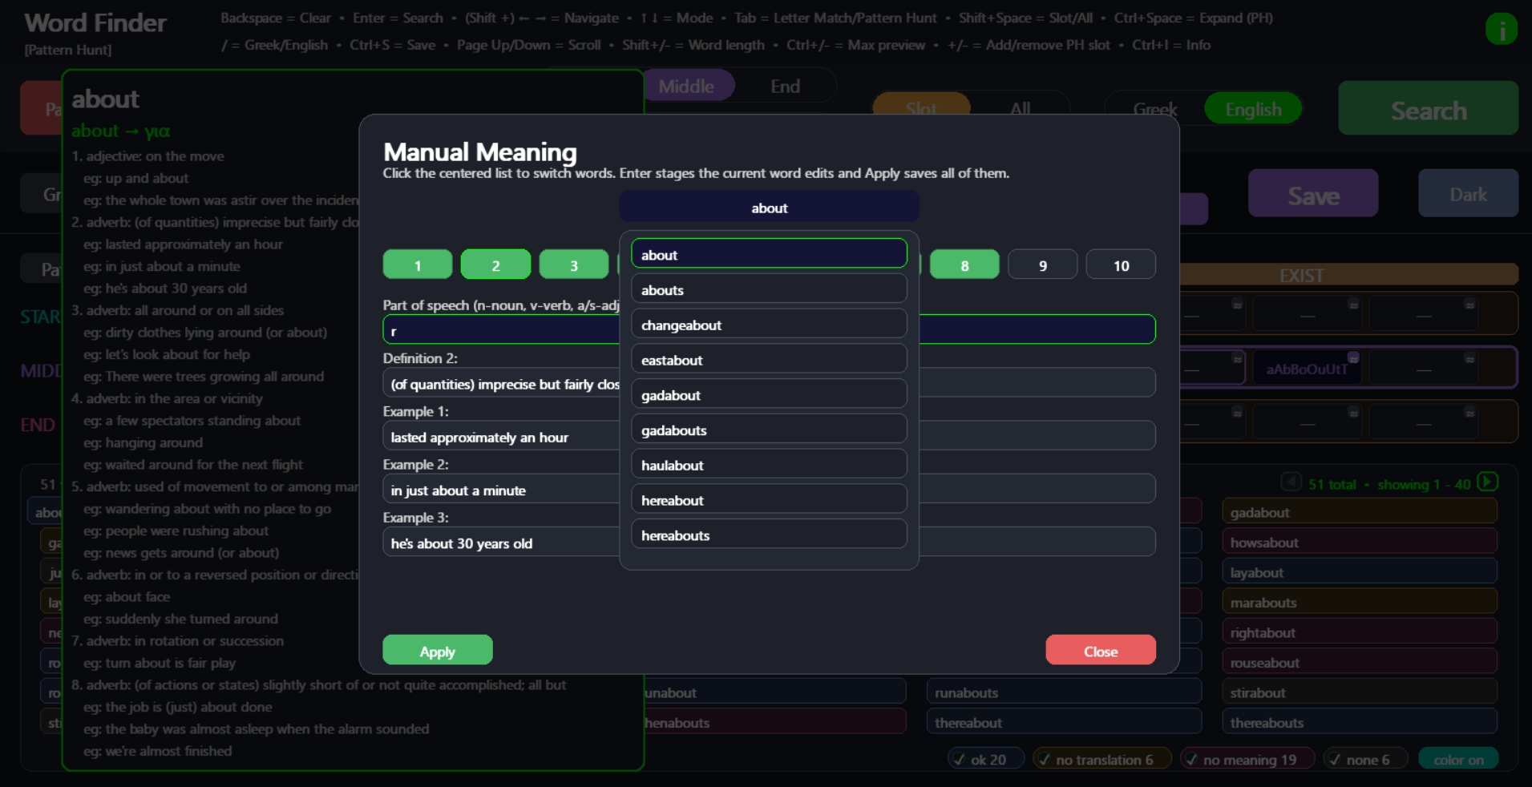Close the Manual Meaning dialog
1532x787 pixels.
[1100, 650]
